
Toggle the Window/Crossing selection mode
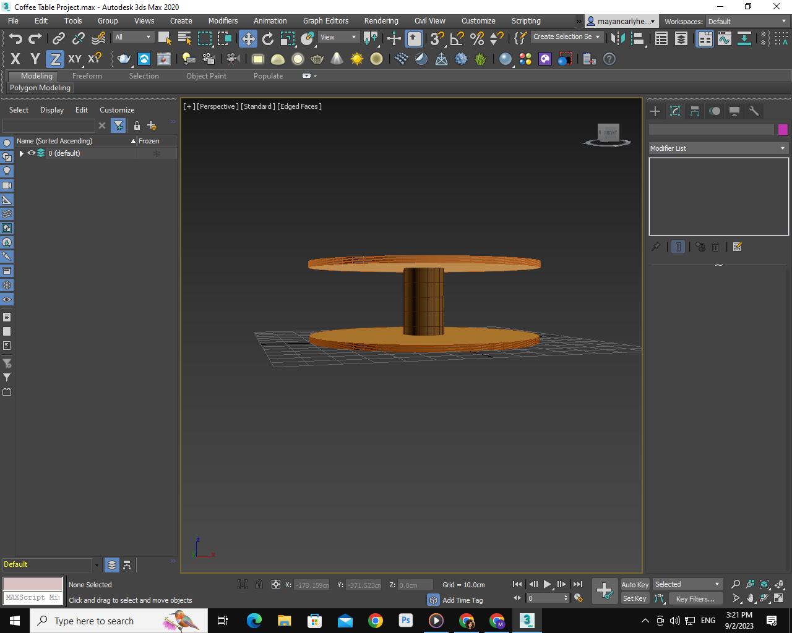225,38
